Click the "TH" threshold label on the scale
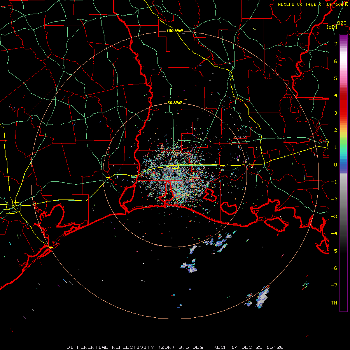 tap(334, 303)
